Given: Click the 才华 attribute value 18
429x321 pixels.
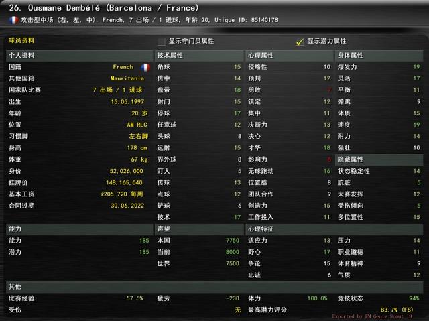Looking at the screenshot, I should pos(327,148).
